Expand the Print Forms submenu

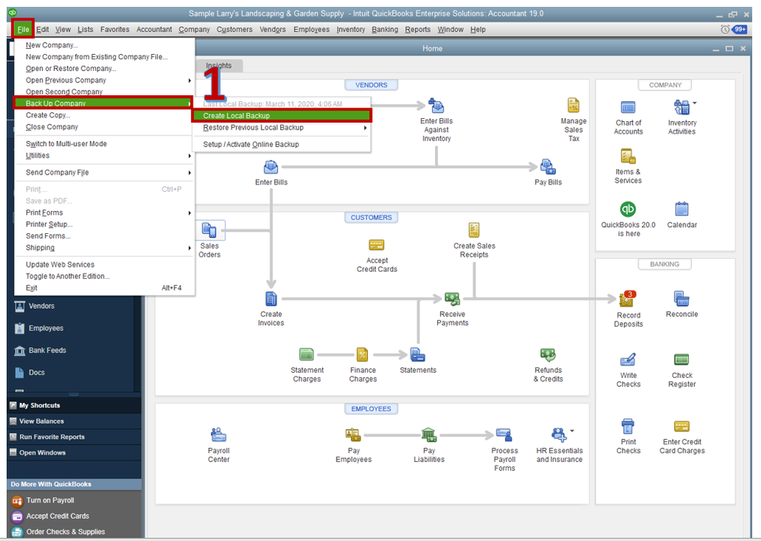point(104,213)
